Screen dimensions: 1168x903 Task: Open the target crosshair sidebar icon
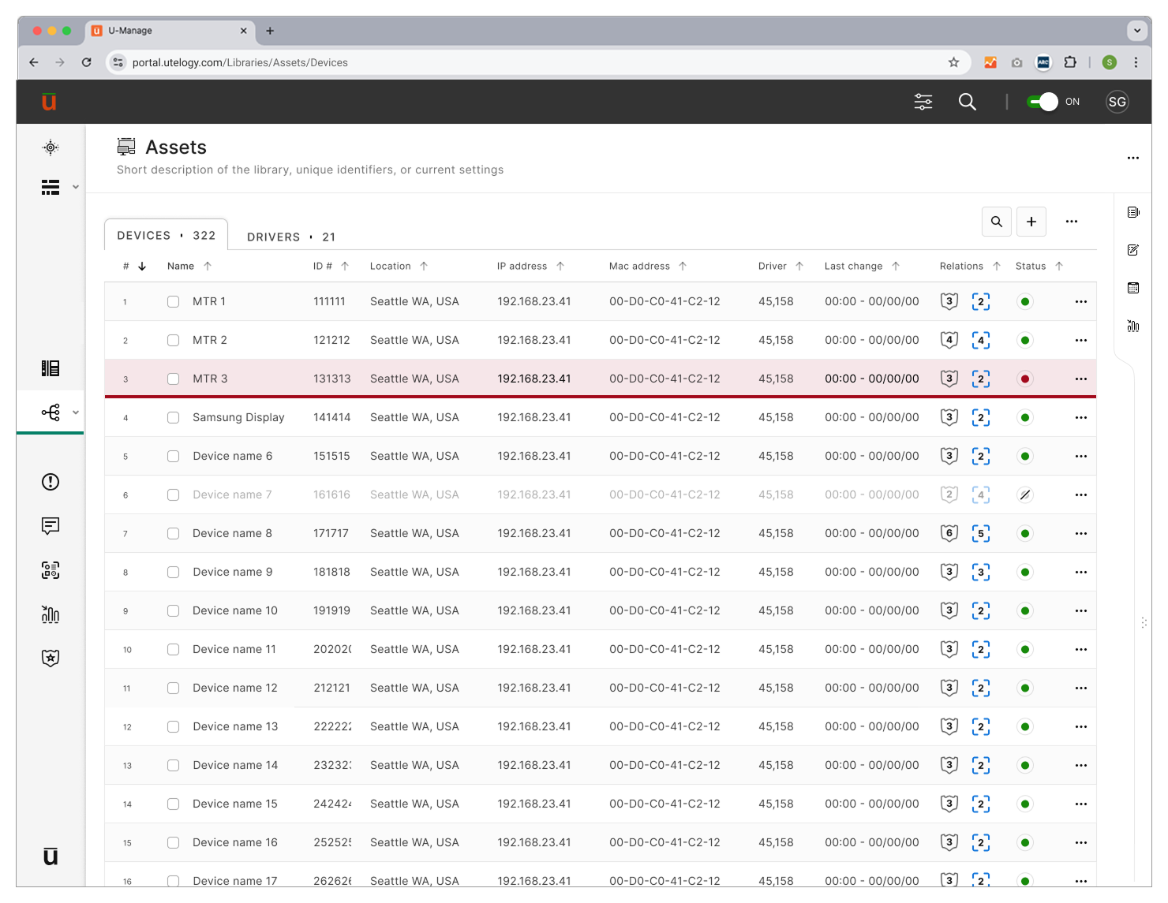[x=51, y=147]
